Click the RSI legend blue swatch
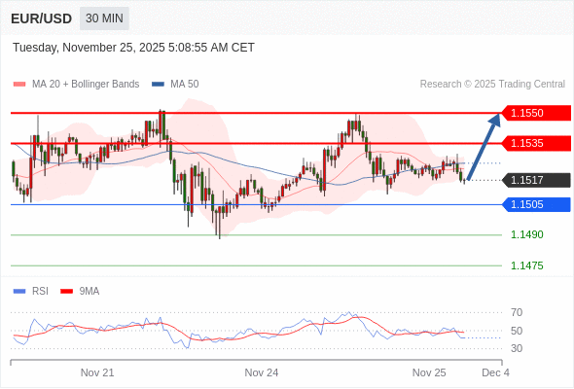This screenshot has width=574, height=389. (x=19, y=292)
